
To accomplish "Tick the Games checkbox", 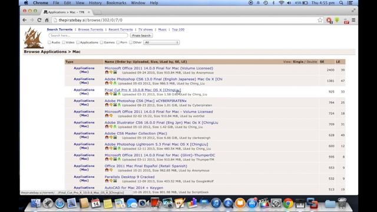I will pyautogui.click(x=101, y=42).
